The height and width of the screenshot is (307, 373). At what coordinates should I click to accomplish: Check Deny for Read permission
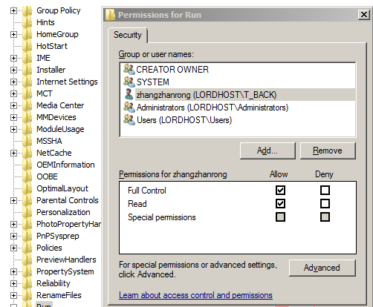tap(325, 204)
